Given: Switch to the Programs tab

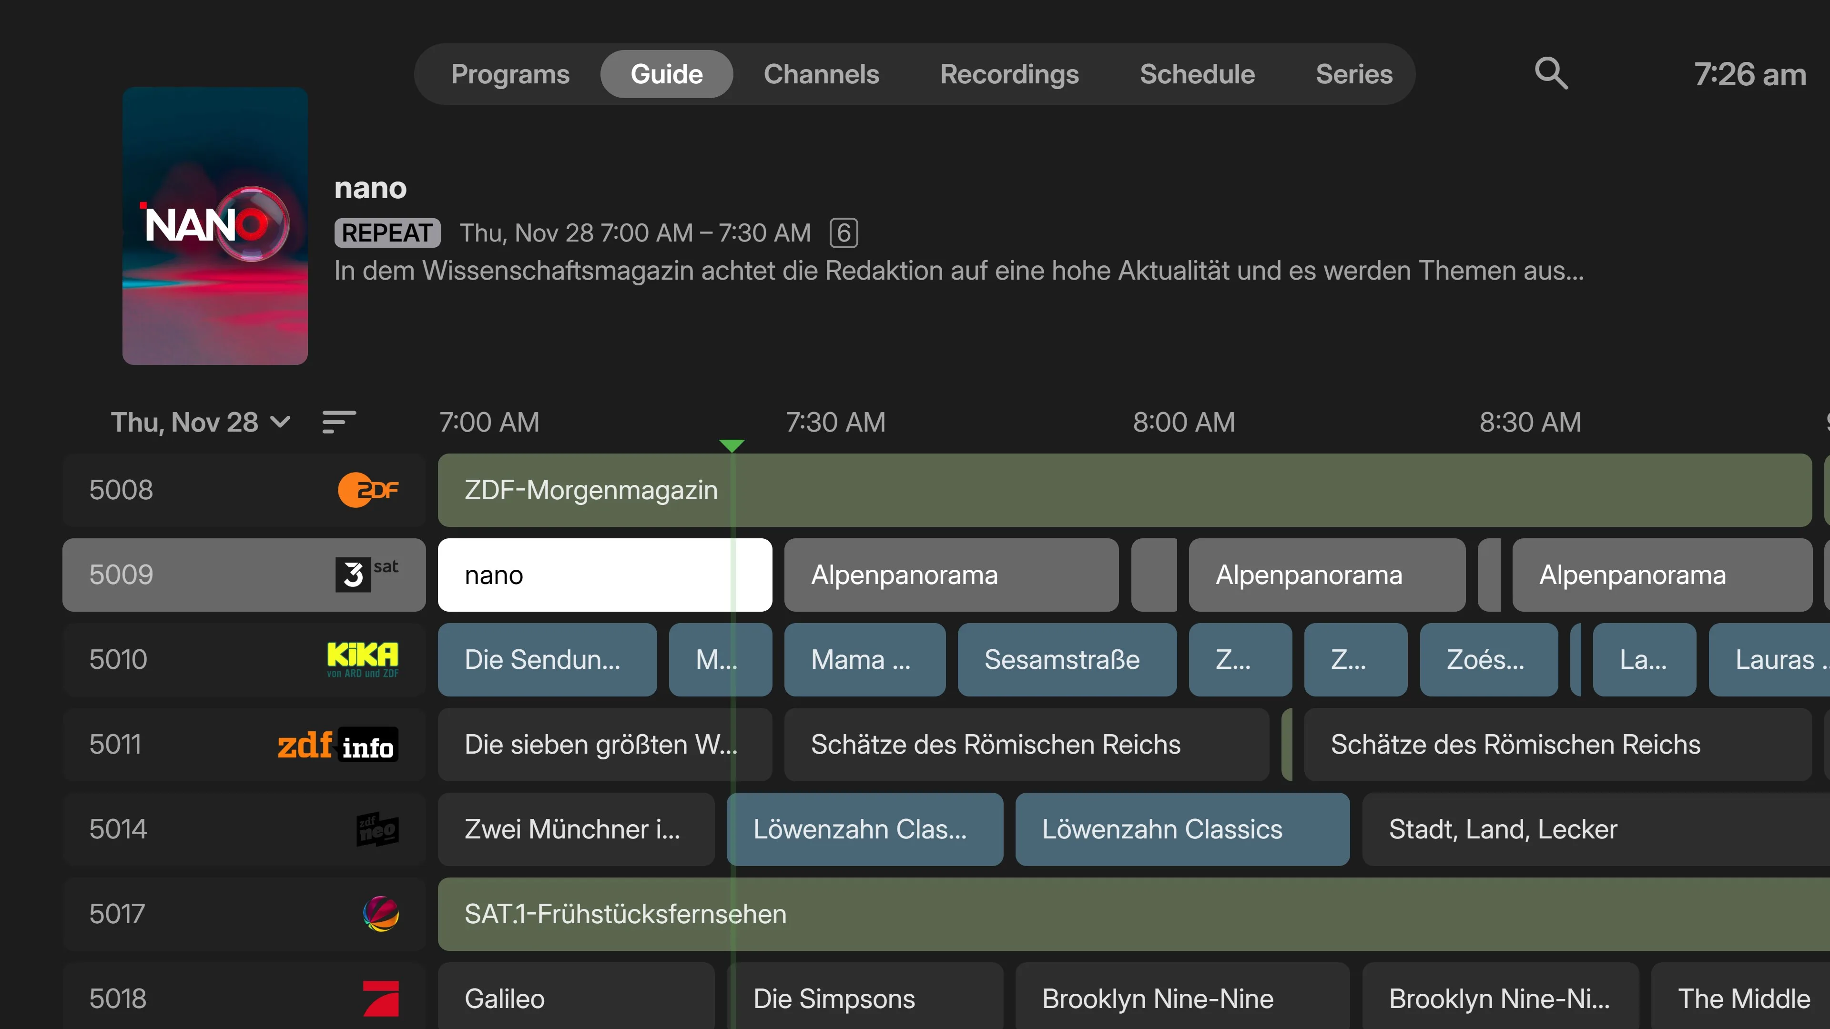Looking at the screenshot, I should [510, 74].
